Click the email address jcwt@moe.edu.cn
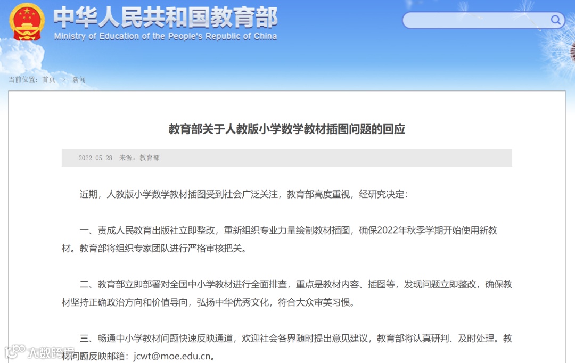575x363 pixels. [x=172, y=356]
